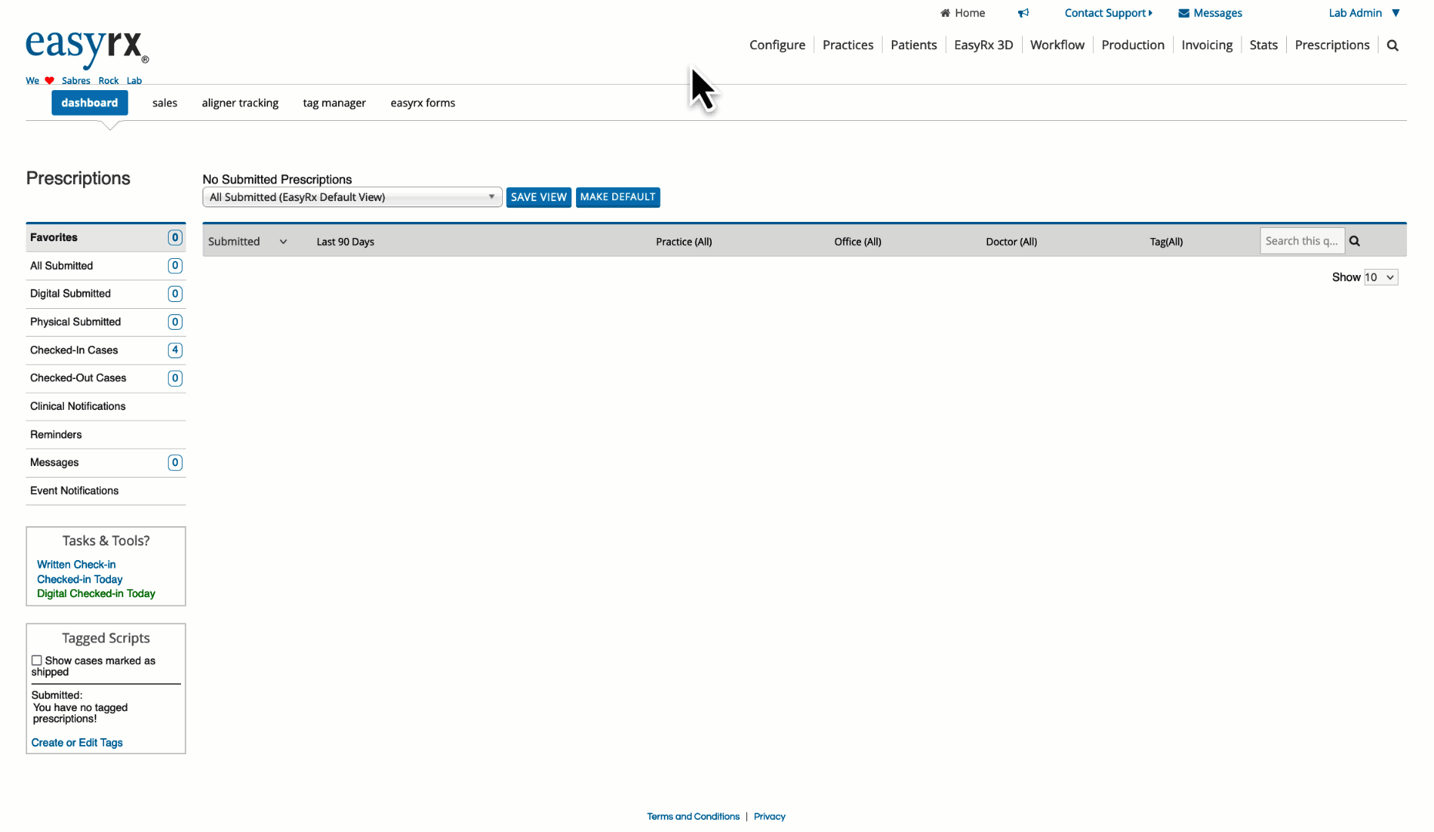Viewport: 1434px width, 832px height.
Task: Select Checked-In Cases in sidebar
Action: point(106,350)
